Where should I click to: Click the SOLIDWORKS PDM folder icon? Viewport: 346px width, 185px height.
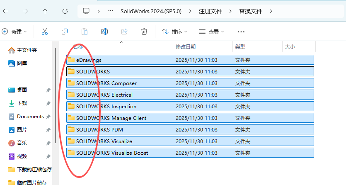coord(71,129)
